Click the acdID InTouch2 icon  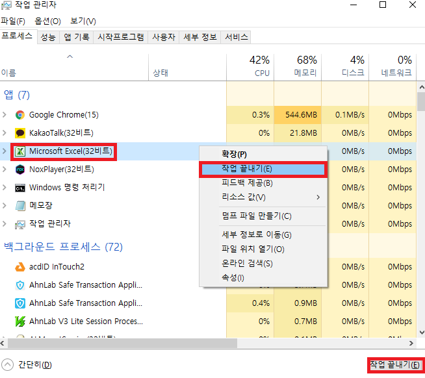point(19,267)
